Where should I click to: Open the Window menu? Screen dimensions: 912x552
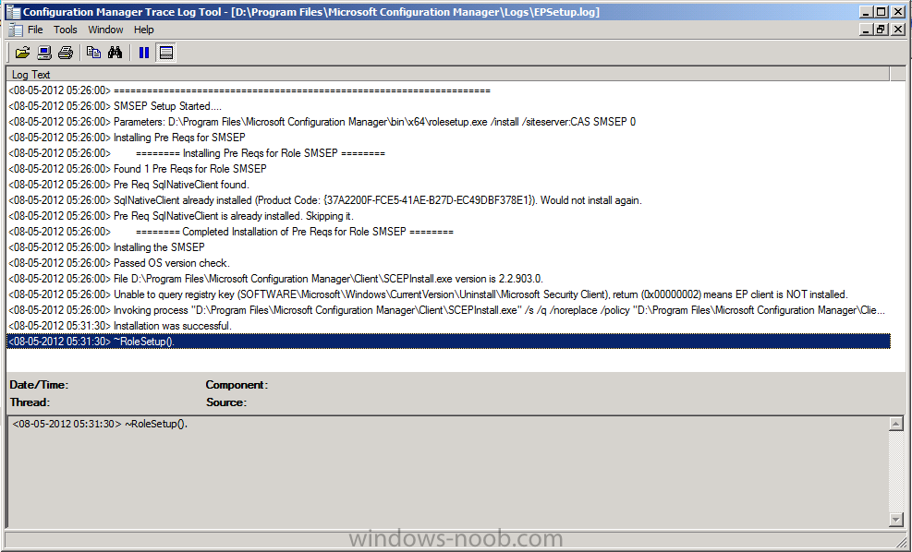105,30
